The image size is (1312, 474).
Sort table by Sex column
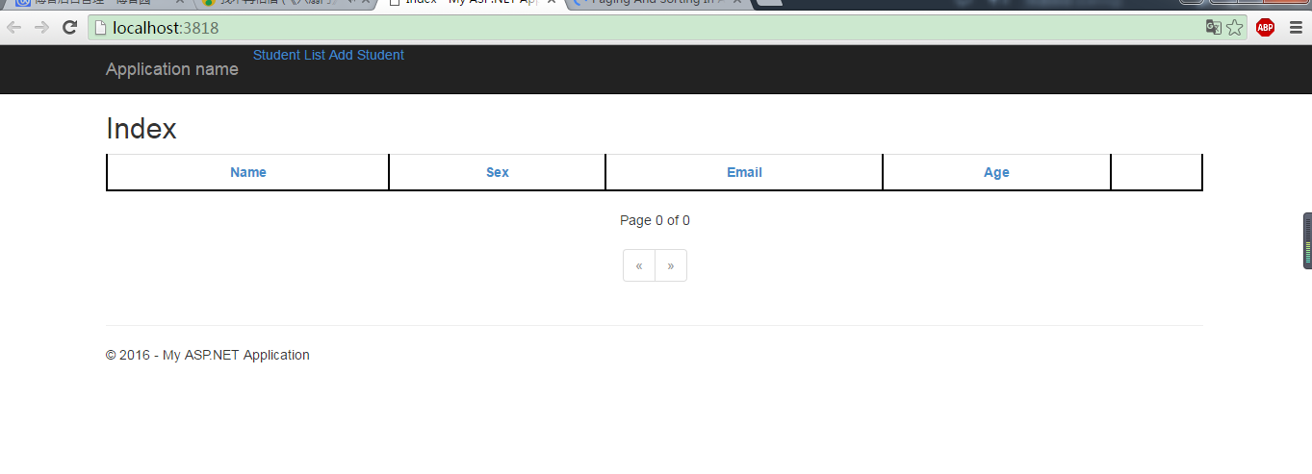pos(498,172)
